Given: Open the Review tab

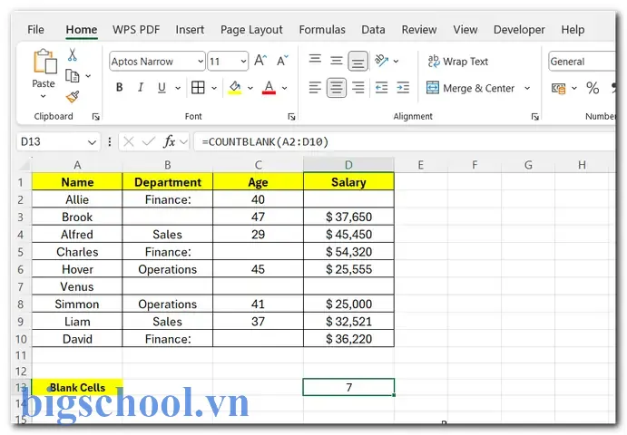Looking at the screenshot, I should pos(419,30).
